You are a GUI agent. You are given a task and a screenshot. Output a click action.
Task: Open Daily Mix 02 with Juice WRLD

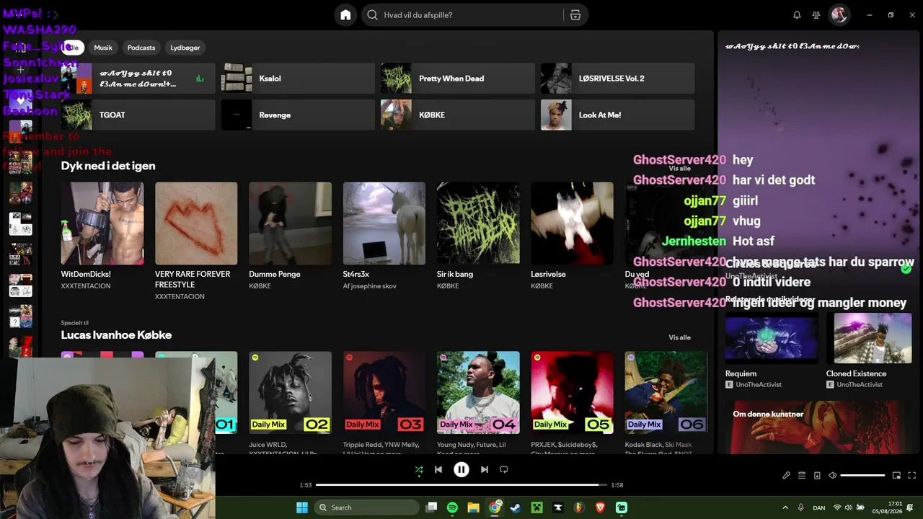click(x=290, y=392)
